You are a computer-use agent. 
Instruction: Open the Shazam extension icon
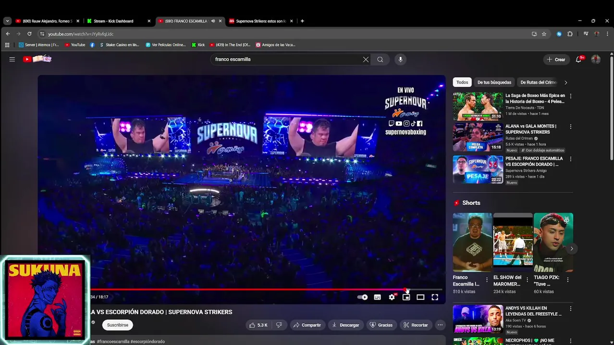pos(559,34)
